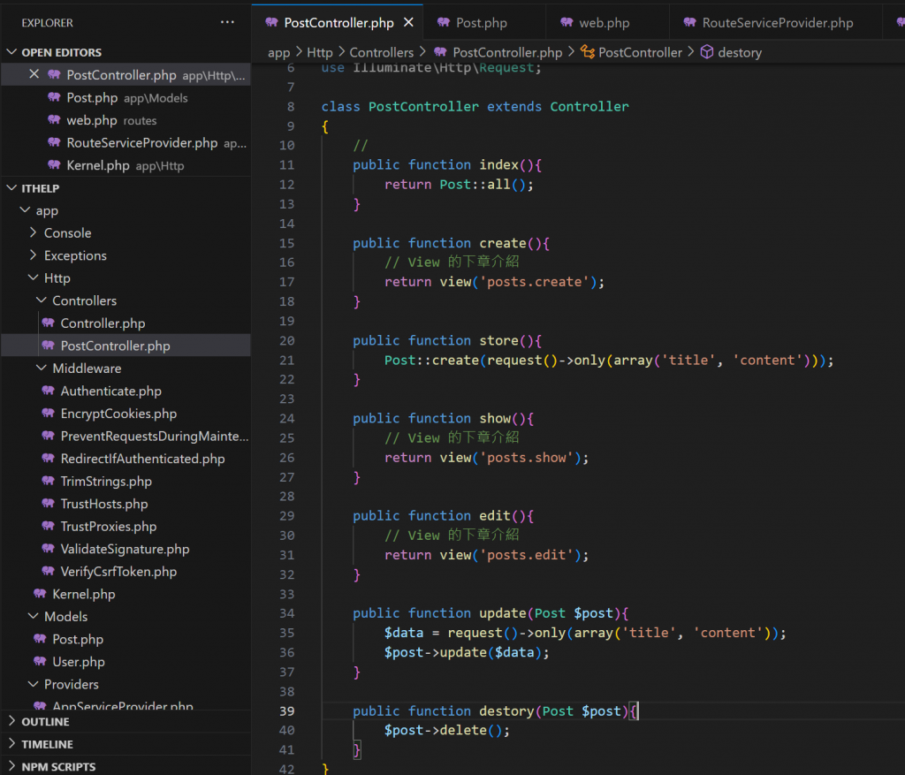
Task: Click the 'posts.edit' string on line 31
Action: 527,555
